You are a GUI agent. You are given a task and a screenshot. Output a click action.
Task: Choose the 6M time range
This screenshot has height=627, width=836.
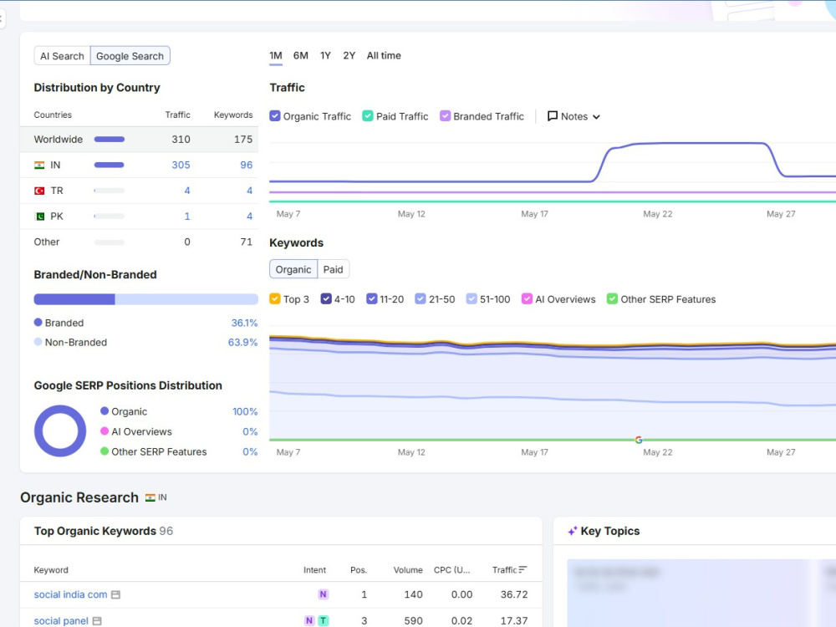click(x=301, y=55)
